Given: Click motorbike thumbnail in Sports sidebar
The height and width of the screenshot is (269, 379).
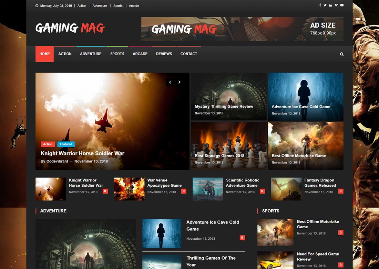Looking at the screenshot, I should 275,232.
